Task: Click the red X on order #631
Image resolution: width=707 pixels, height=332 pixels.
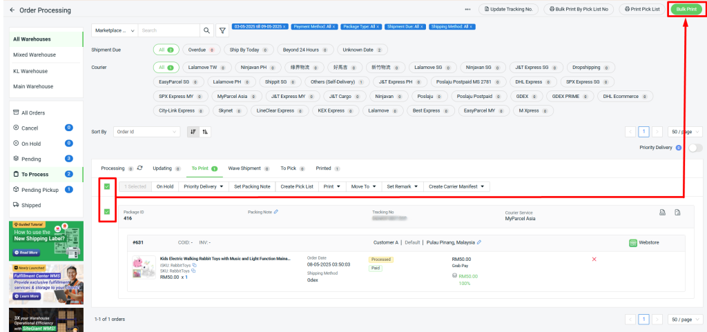Action: tap(594, 259)
